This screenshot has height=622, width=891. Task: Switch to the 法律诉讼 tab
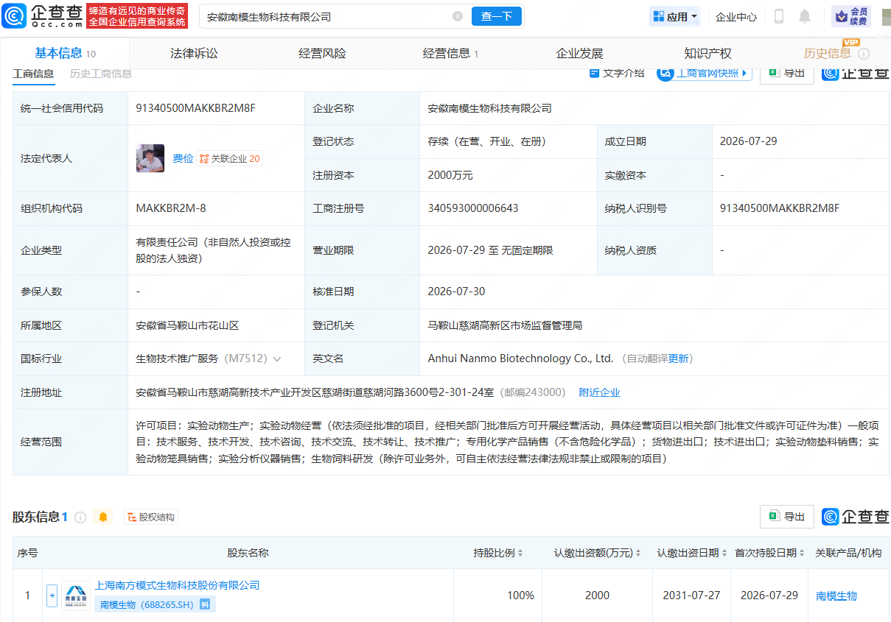[194, 53]
